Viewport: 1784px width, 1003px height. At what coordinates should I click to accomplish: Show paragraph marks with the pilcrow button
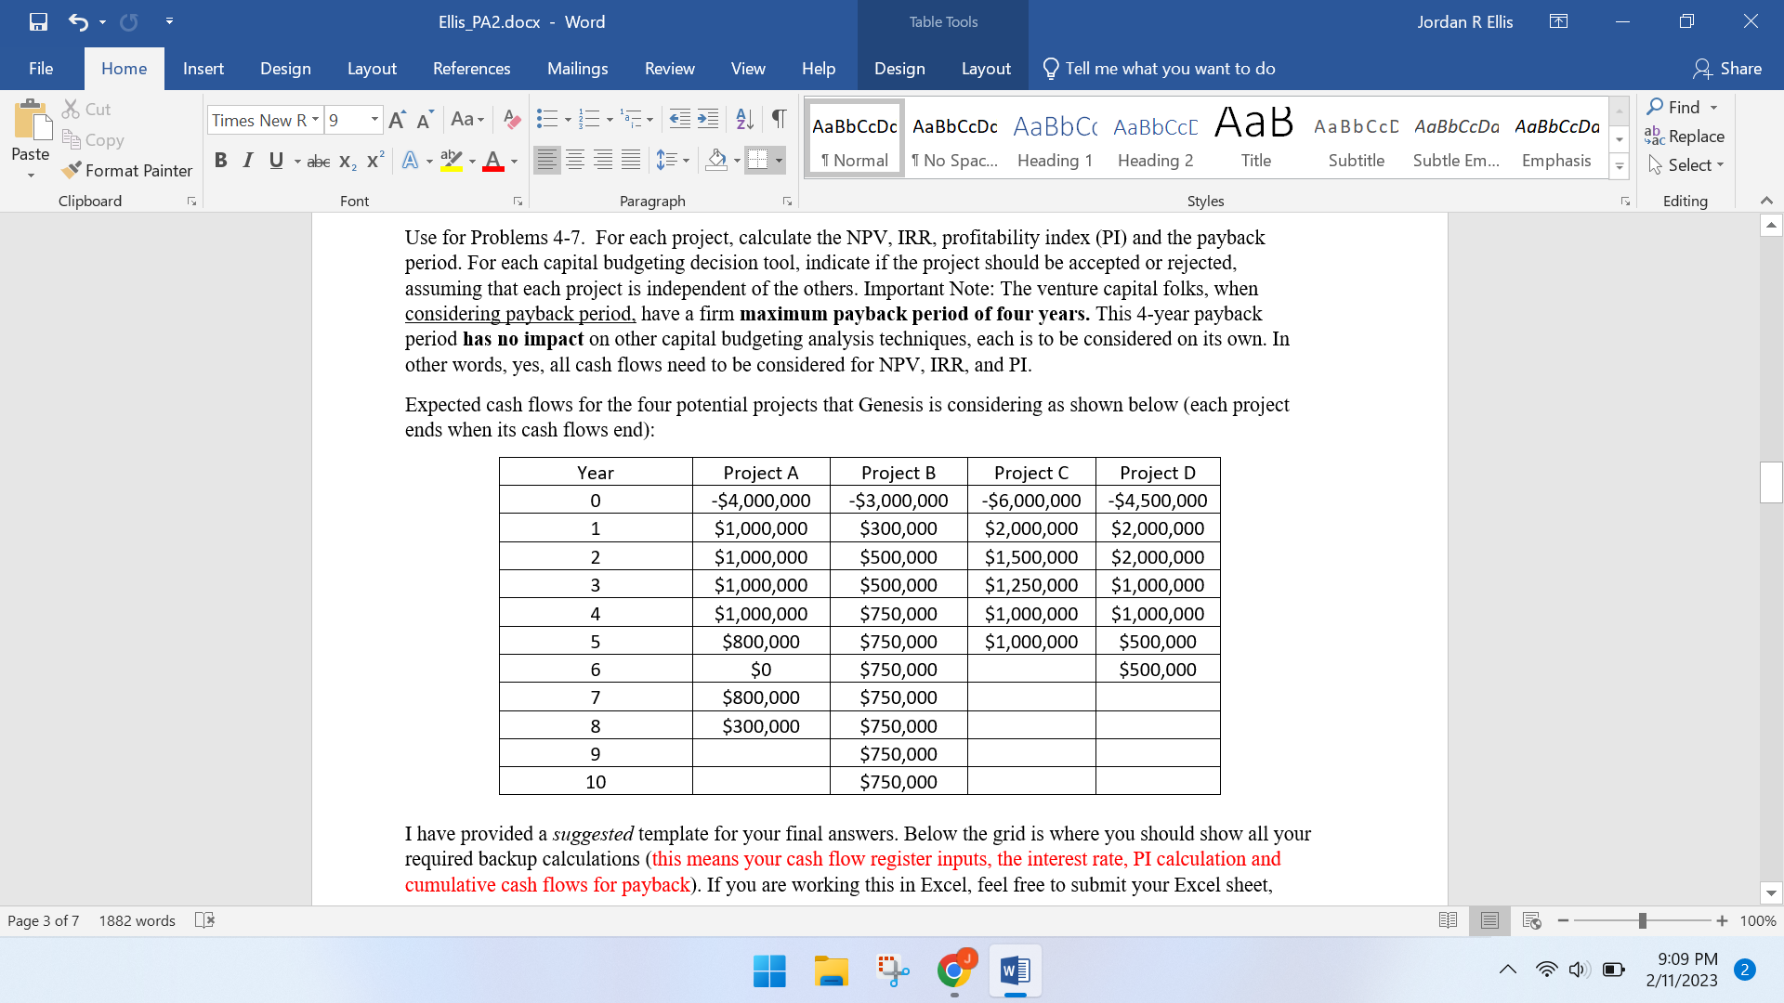[x=779, y=120]
